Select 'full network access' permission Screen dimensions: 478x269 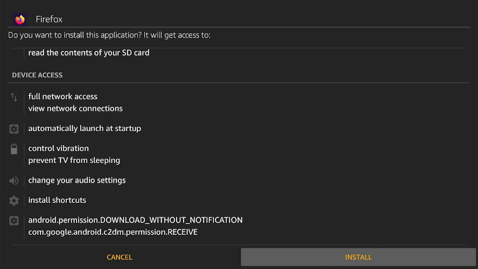(63, 96)
